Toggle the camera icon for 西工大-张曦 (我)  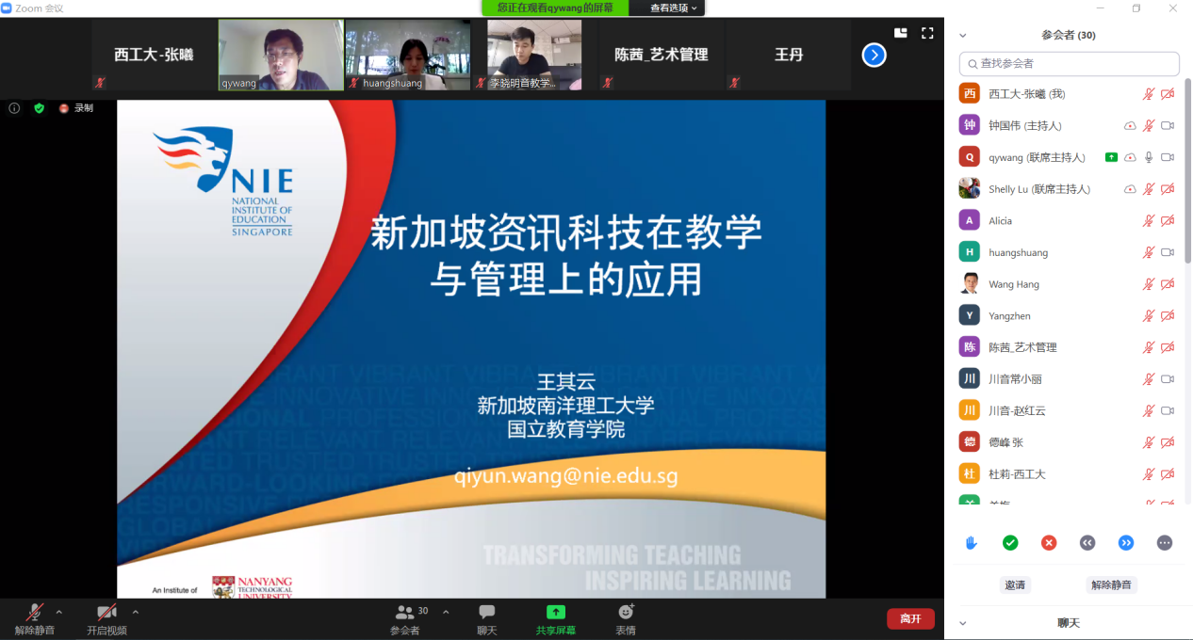pos(1168,94)
